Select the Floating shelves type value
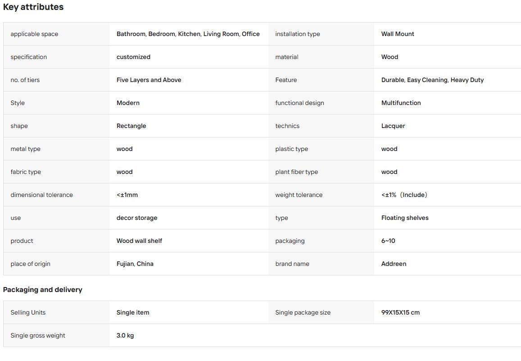The width and height of the screenshot is (521, 361). [405, 218]
